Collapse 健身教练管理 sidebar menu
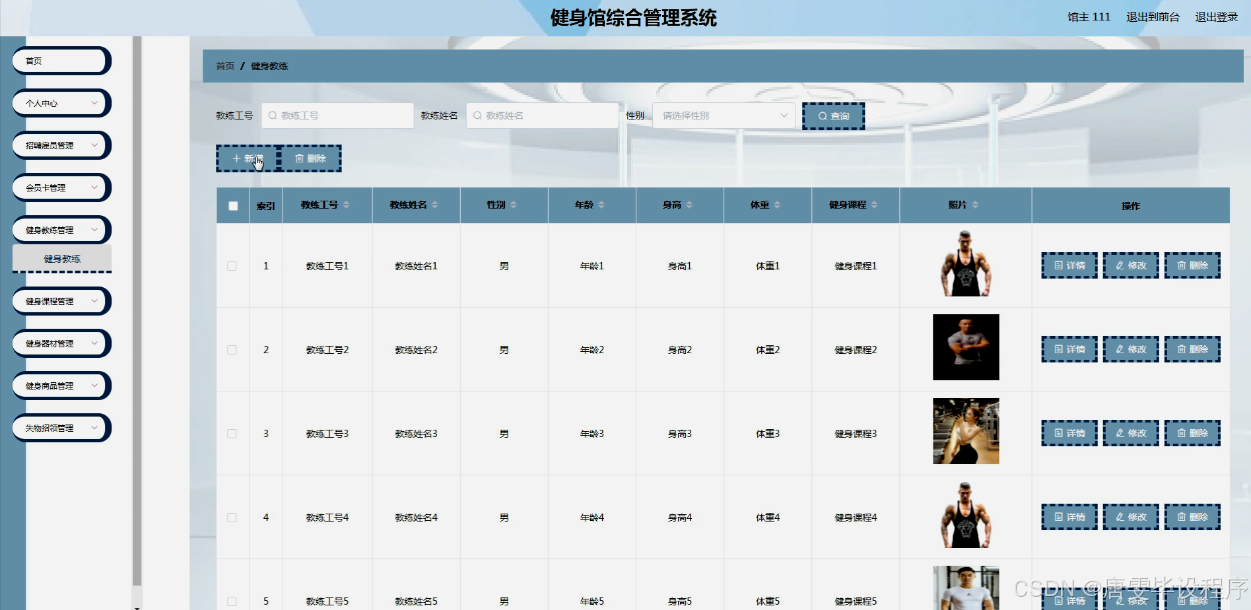 [x=61, y=230]
